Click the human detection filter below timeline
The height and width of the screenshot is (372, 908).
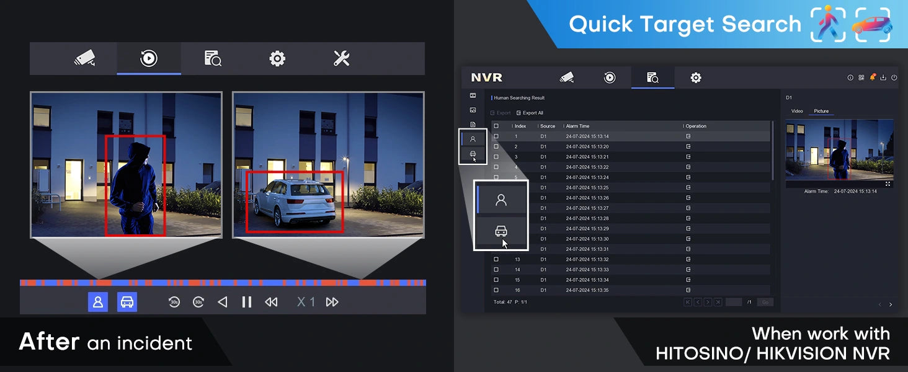click(x=98, y=302)
